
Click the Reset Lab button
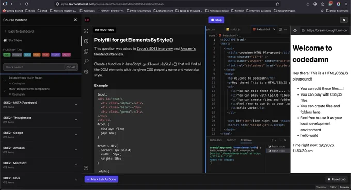(x=336, y=179)
